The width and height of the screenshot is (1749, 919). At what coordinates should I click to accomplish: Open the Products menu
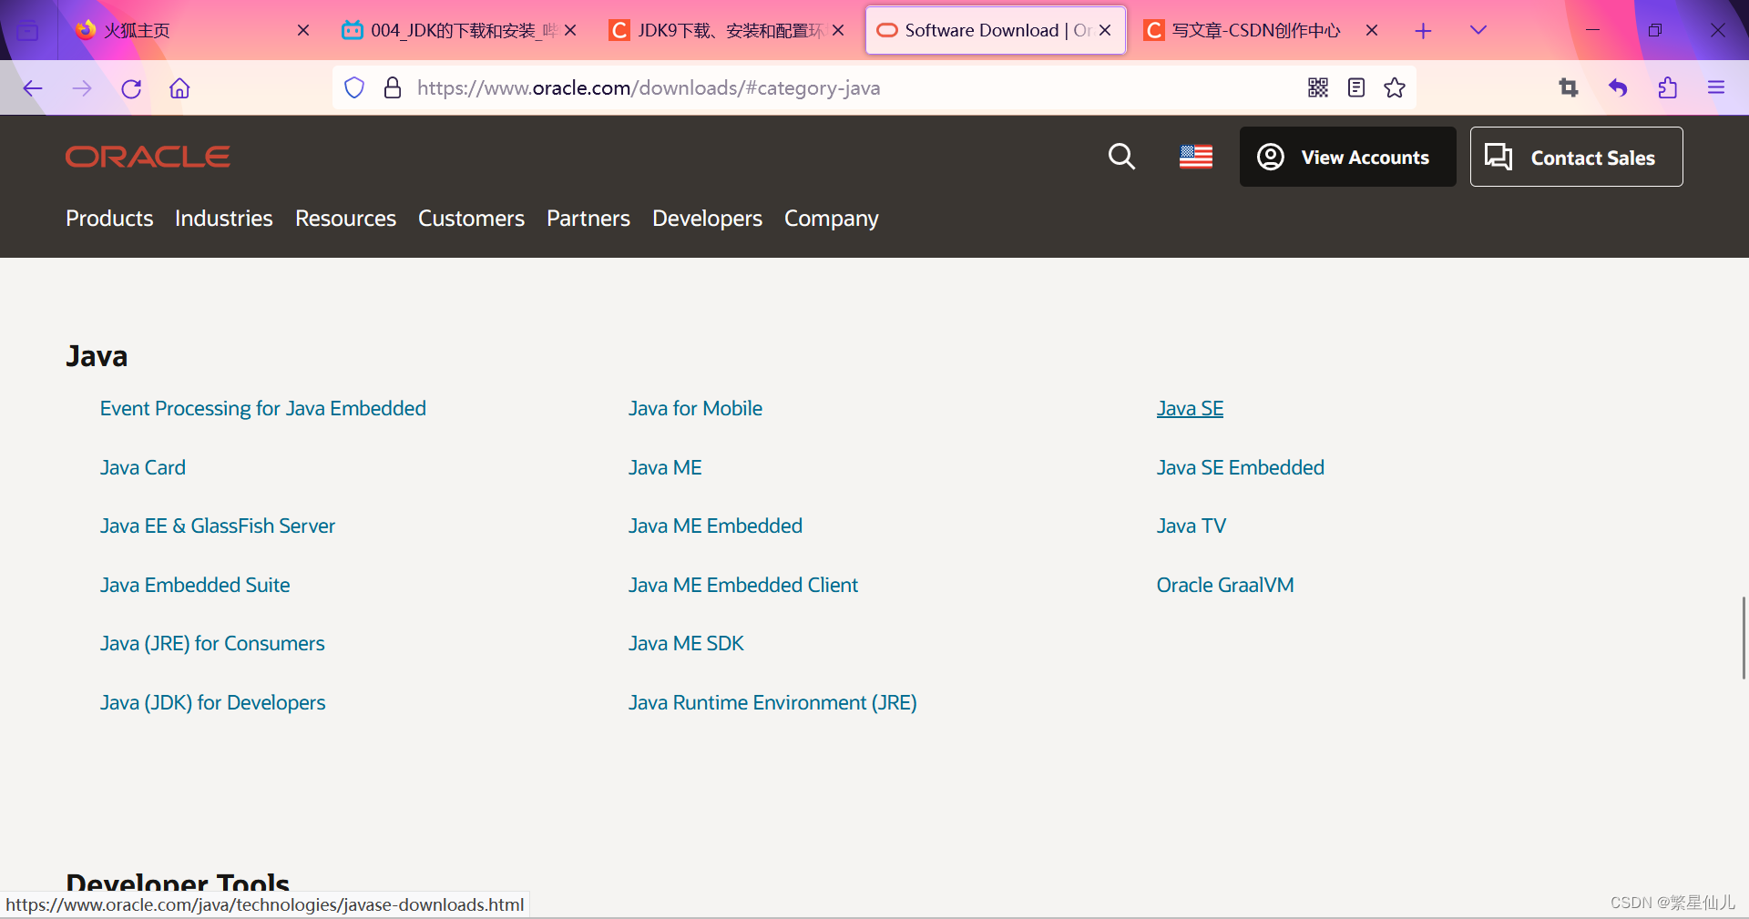[109, 219]
